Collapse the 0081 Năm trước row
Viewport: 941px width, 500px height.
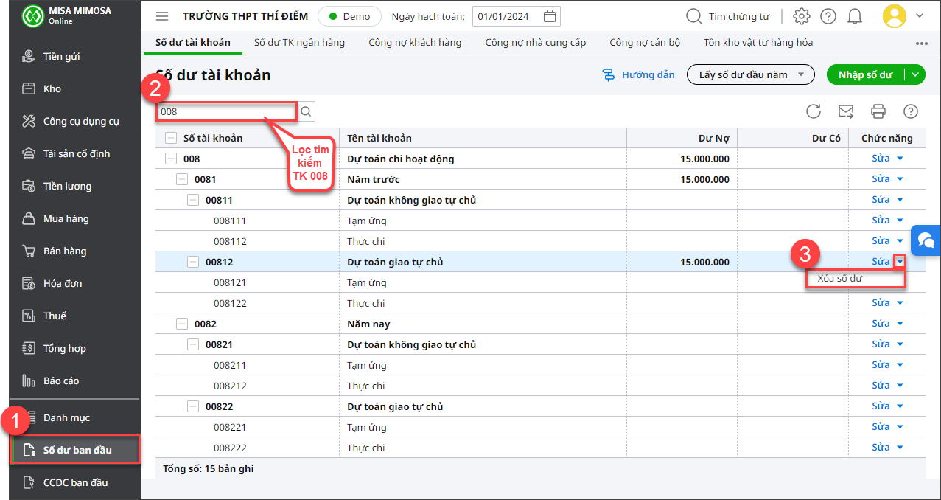(x=182, y=179)
